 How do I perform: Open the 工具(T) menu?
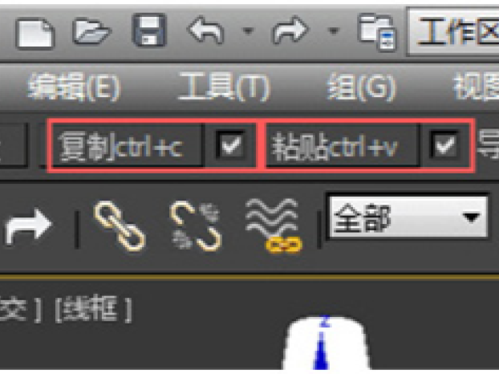coord(224,86)
